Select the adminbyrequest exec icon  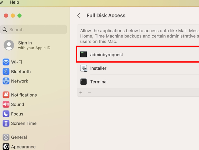tap(84, 54)
